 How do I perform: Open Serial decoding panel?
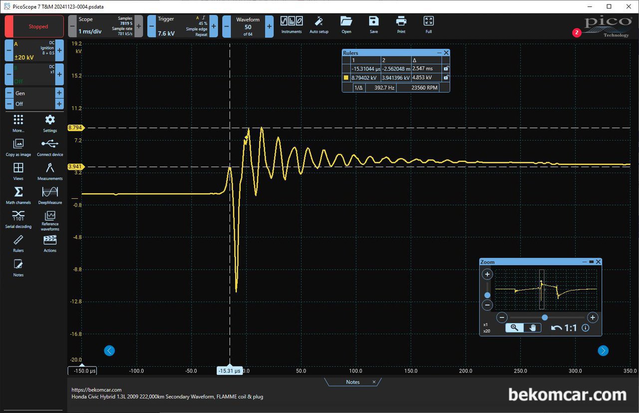tap(18, 219)
